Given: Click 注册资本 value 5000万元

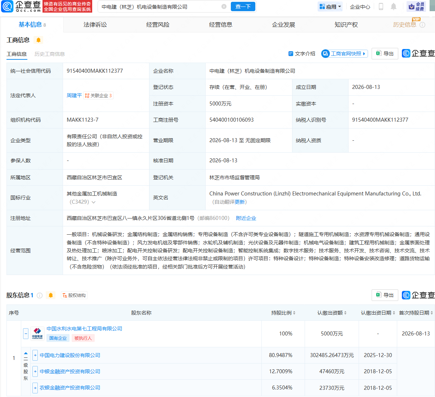Looking at the screenshot, I should tap(220, 104).
